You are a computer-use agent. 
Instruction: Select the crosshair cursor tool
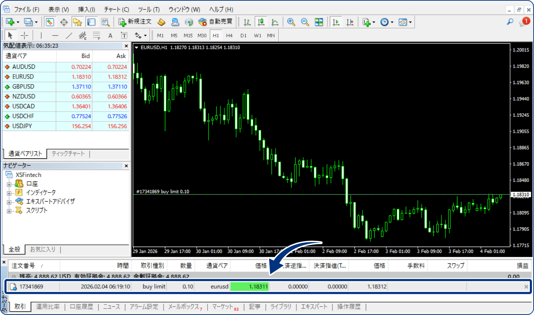(x=24, y=35)
